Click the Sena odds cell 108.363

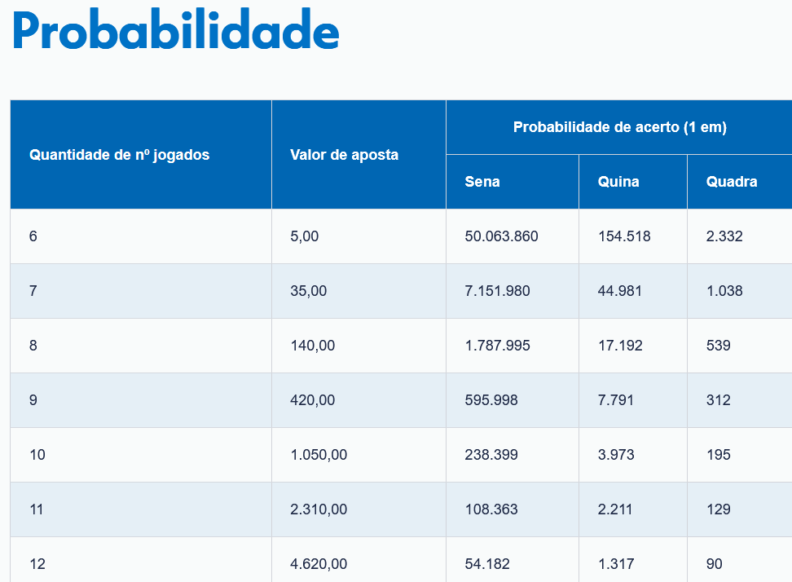(x=491, y=509)
